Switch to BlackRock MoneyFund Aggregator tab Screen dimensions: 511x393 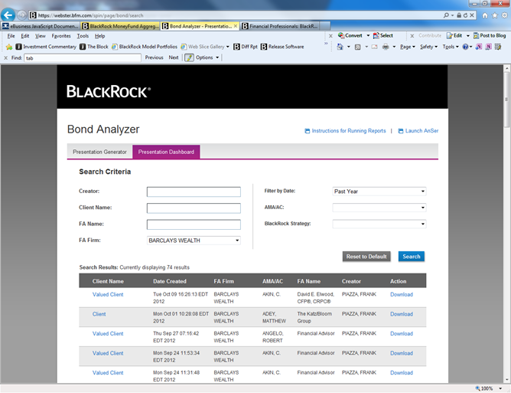coord(120,26)
